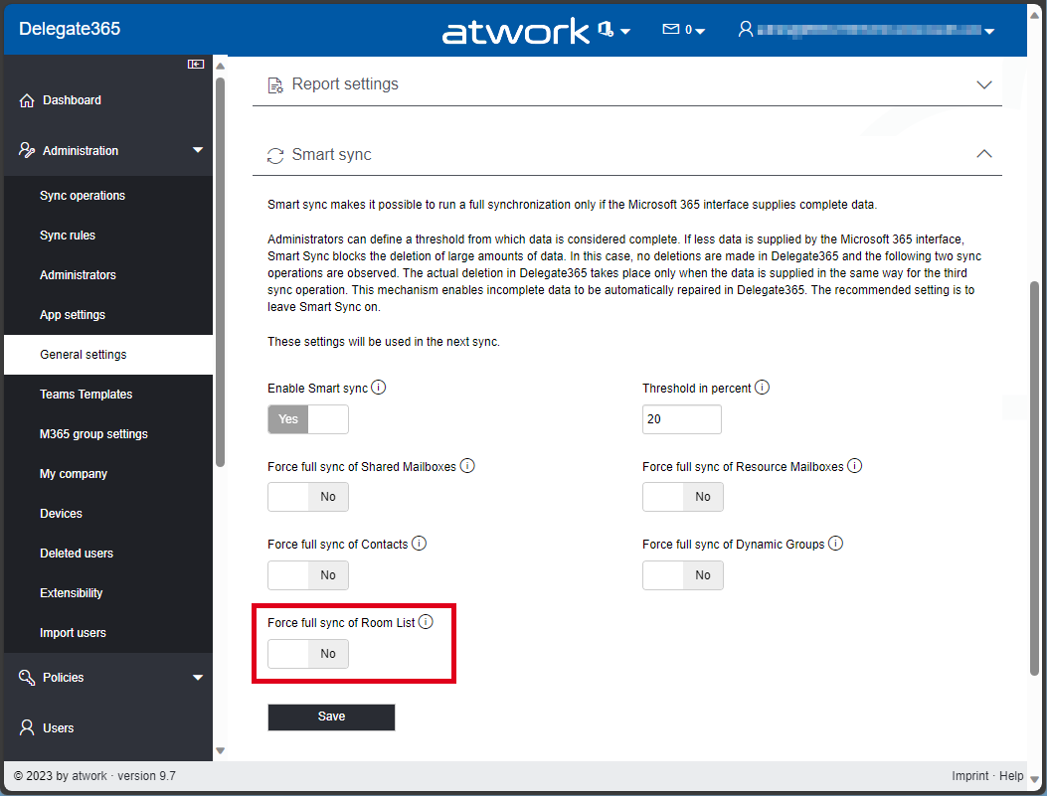1047x796 pixels.
Task: Toggle Force full sync of Contacts
Action: (308, 575)
